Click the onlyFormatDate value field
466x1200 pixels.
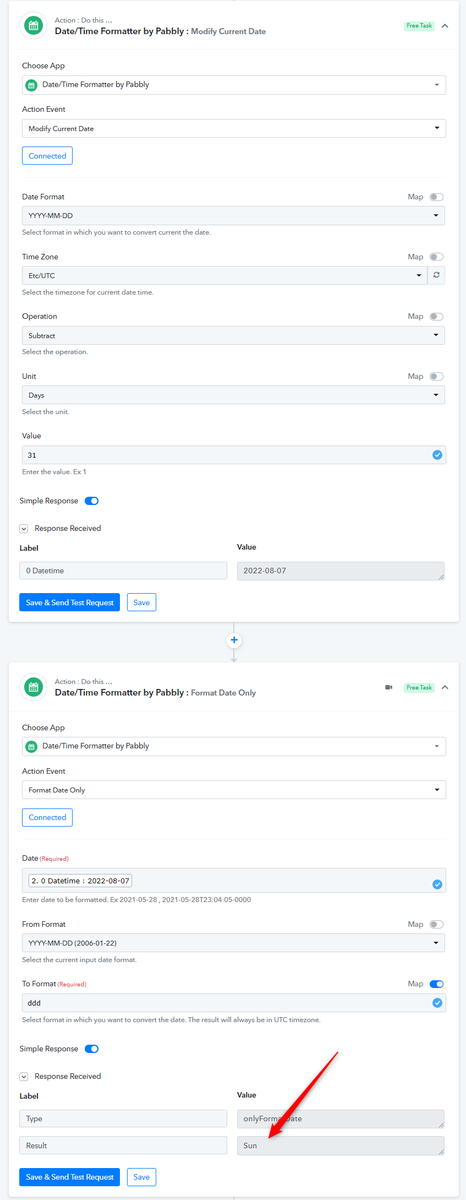point(341,1118)
